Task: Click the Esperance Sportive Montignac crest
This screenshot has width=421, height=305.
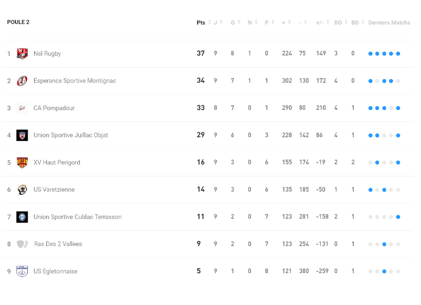Action: coord(22,81)
